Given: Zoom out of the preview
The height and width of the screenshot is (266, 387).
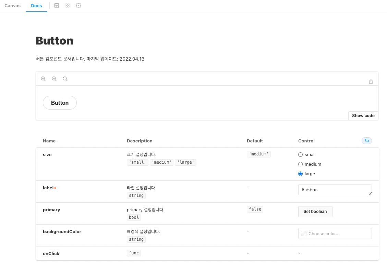Looking at the screenshot, I should 54,79.
